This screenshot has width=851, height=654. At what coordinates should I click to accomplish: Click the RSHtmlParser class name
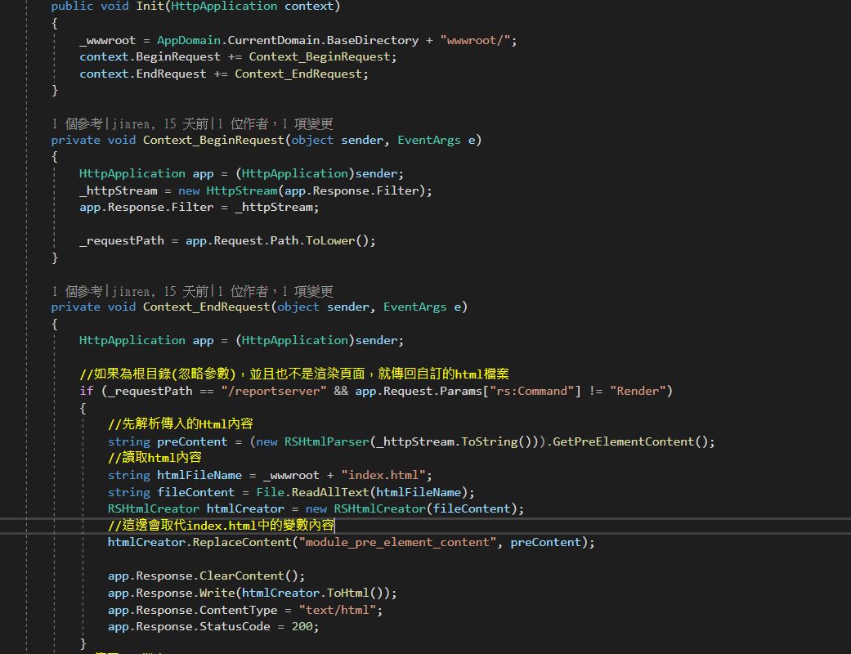click(326, 441)
